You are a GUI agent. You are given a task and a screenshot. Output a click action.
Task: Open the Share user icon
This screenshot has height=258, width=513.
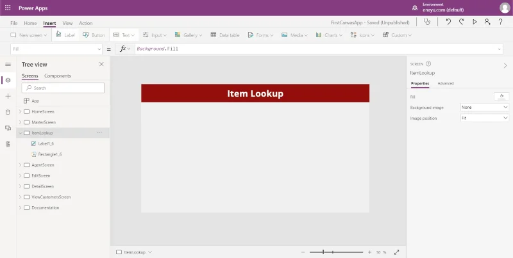tap(487, 22)
